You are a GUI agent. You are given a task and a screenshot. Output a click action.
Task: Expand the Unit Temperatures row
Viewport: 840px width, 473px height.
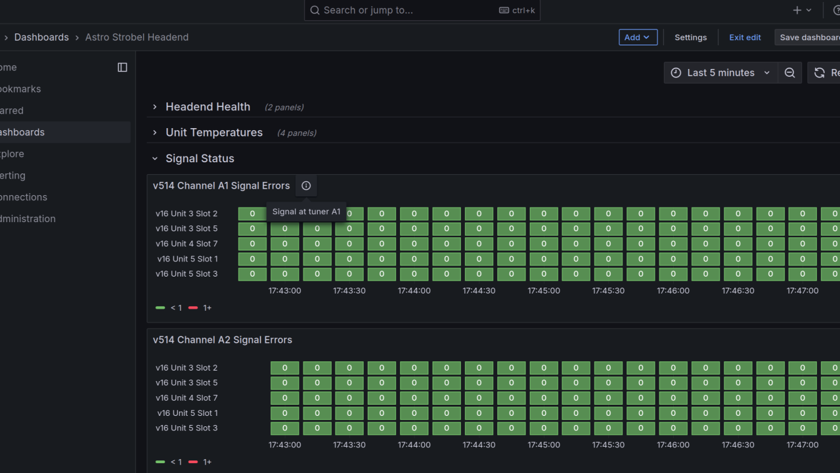[x=155, y=132]
